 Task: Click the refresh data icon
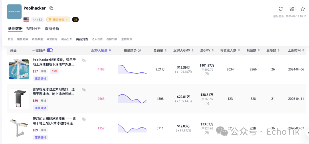click(281, 9)
